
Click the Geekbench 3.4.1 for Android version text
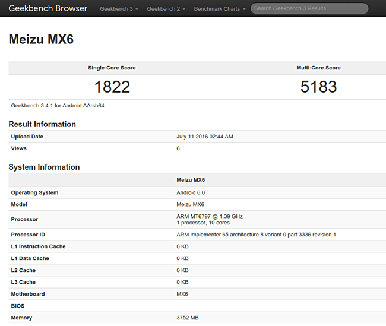(x=58, y=106)
